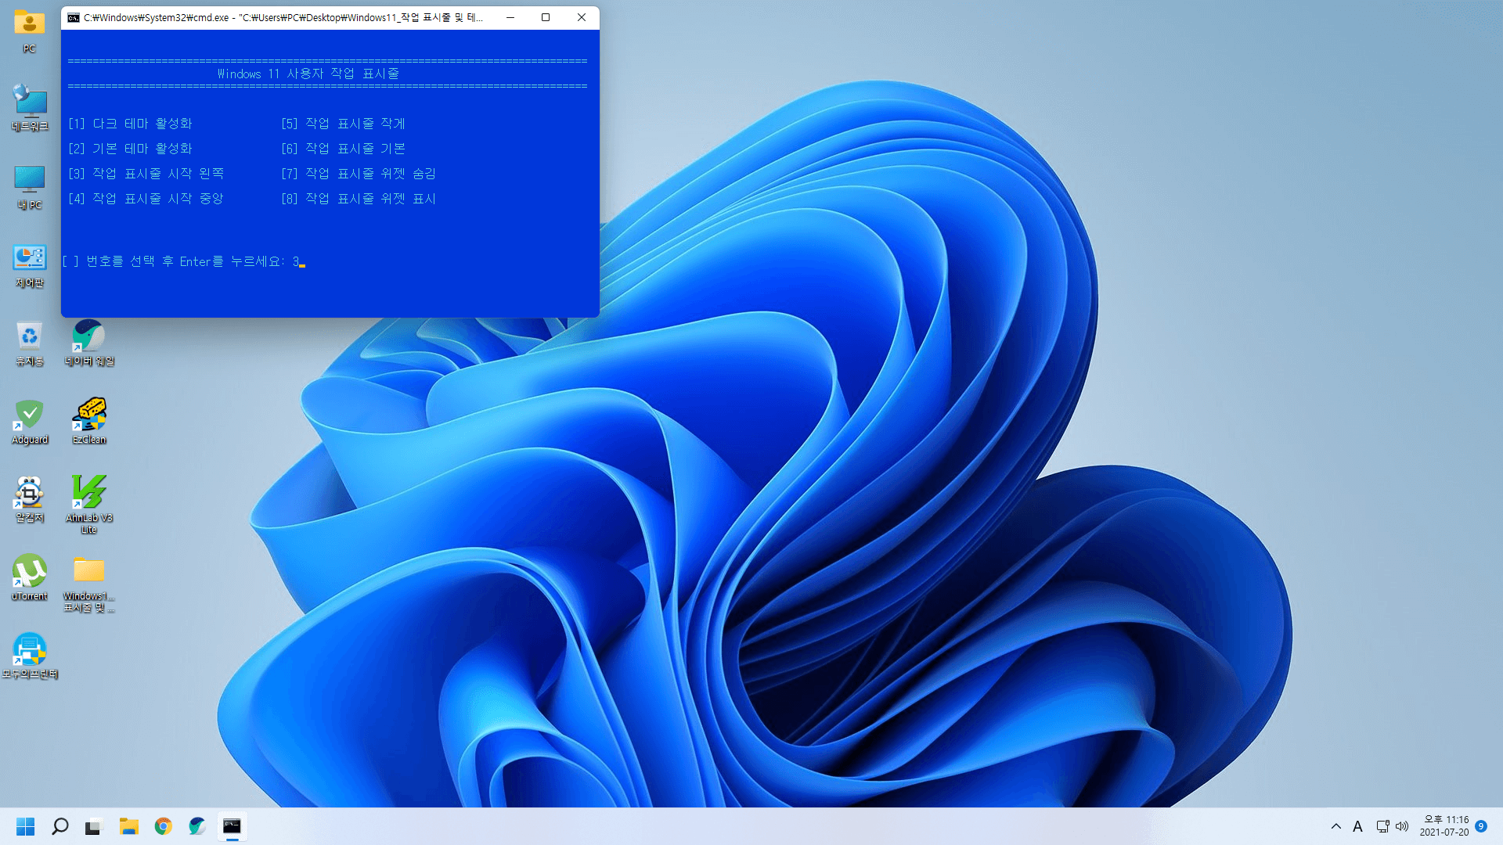The width and height of the screenshot is (1503, 845).
Task: Click the cmd window system menu icon
Action: [74, 17]
